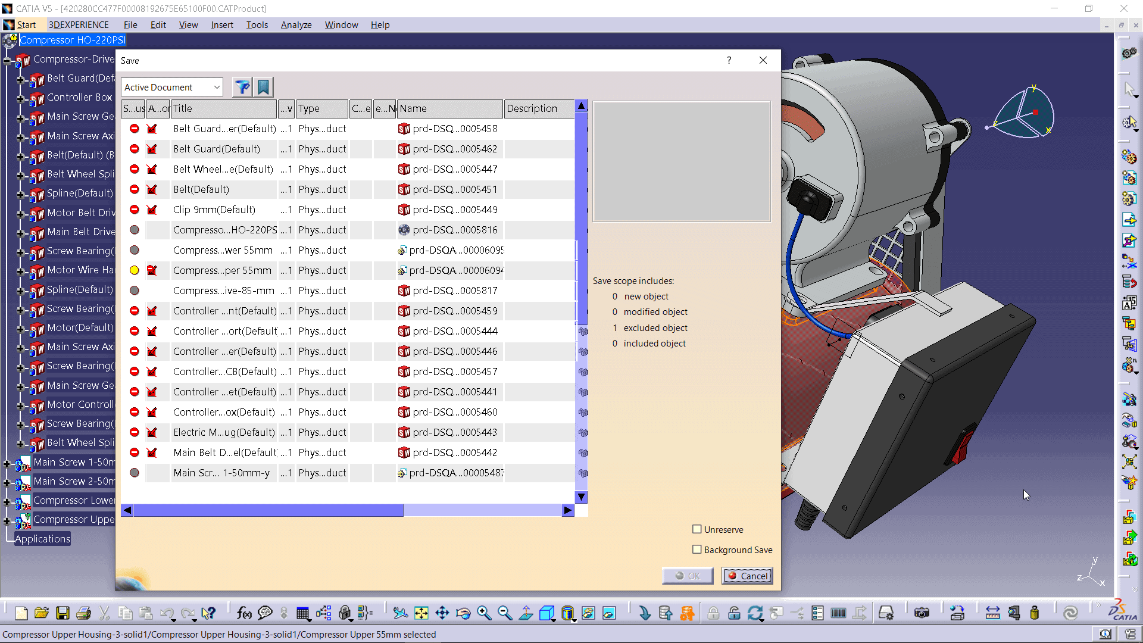Open the Tools menu
This screenshot has height=643, width=1143.
tap(257, 24)
